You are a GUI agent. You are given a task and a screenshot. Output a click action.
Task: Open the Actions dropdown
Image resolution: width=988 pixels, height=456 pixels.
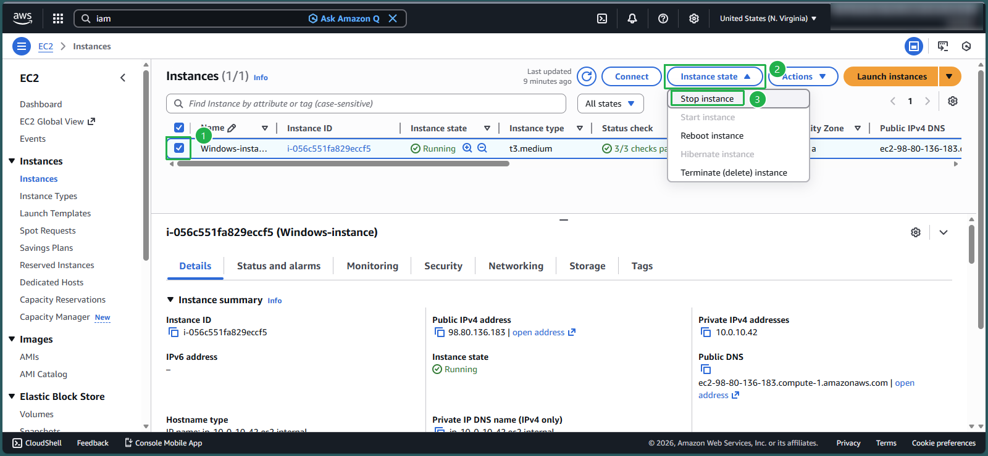(804, 76)
